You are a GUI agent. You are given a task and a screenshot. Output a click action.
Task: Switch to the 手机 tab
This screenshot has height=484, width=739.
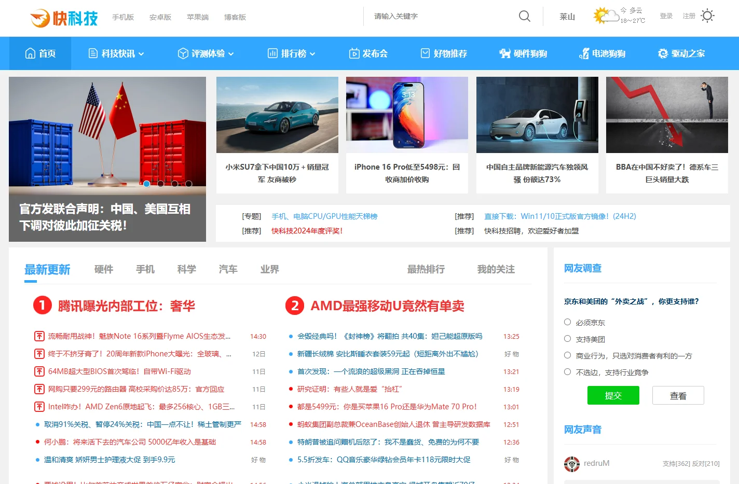click(145, 269)
